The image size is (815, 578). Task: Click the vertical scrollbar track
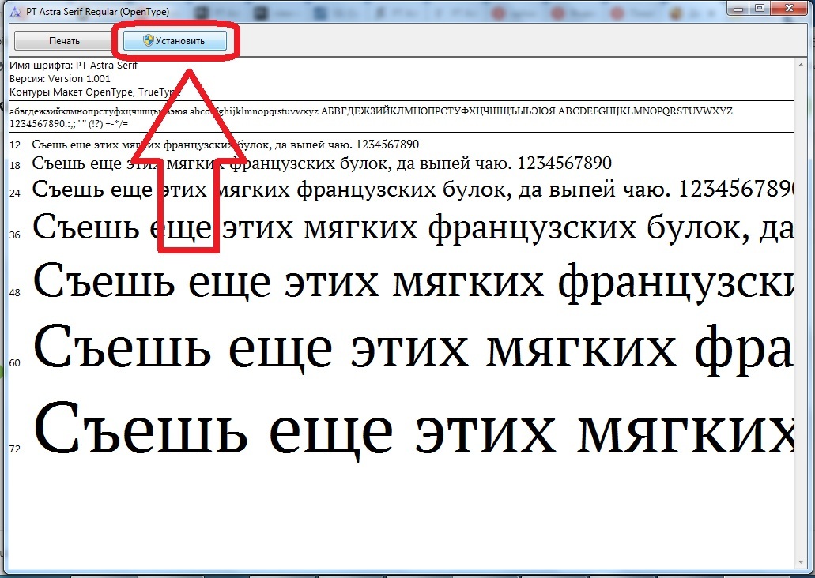(801, 313)
